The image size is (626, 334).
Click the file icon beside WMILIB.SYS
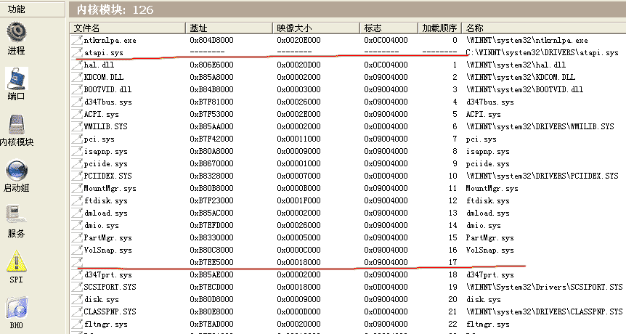[x=77, y=126]
